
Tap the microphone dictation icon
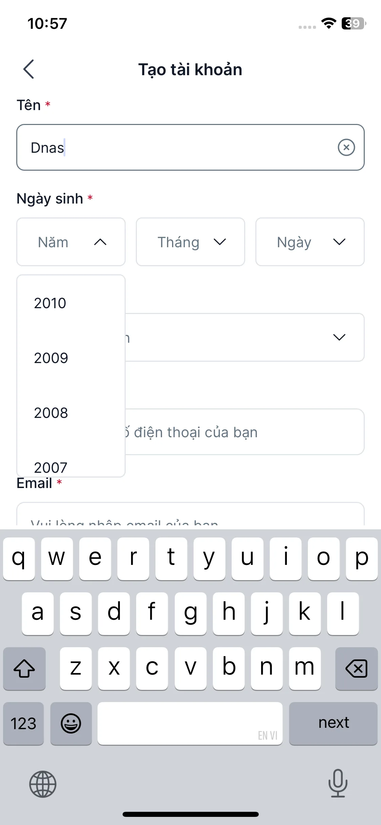pyautogui.click(x=338, y=783)
